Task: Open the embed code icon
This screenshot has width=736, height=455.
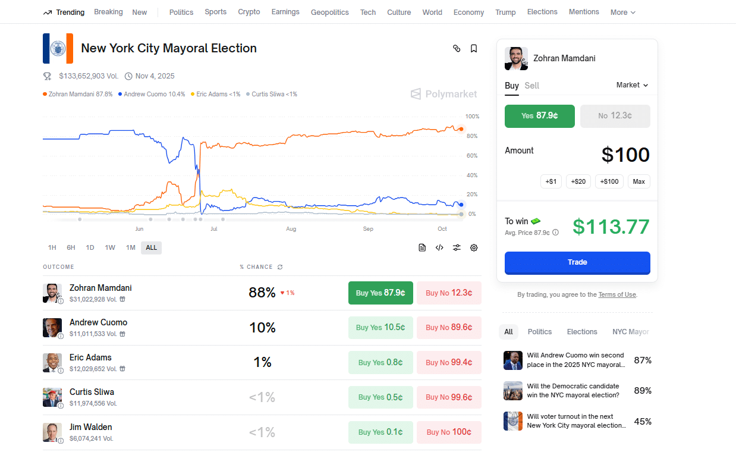Action: tap(439, 248)
